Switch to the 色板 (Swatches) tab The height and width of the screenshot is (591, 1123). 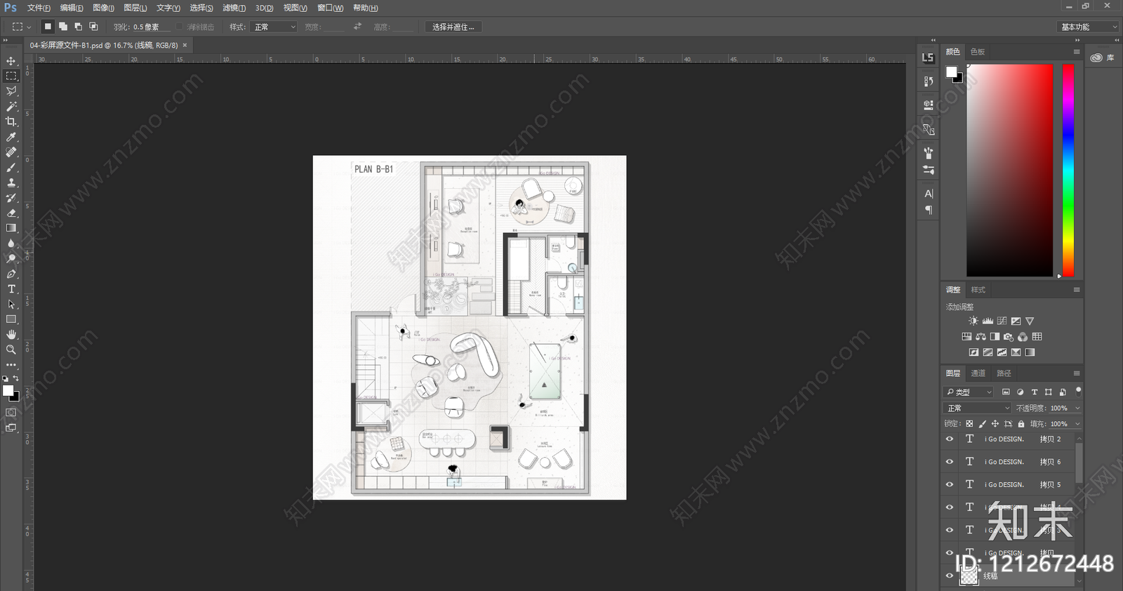click(x=978, y=52)
